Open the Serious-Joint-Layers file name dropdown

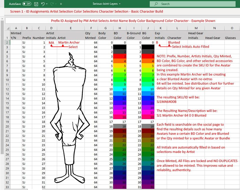[x=120, y=4]
